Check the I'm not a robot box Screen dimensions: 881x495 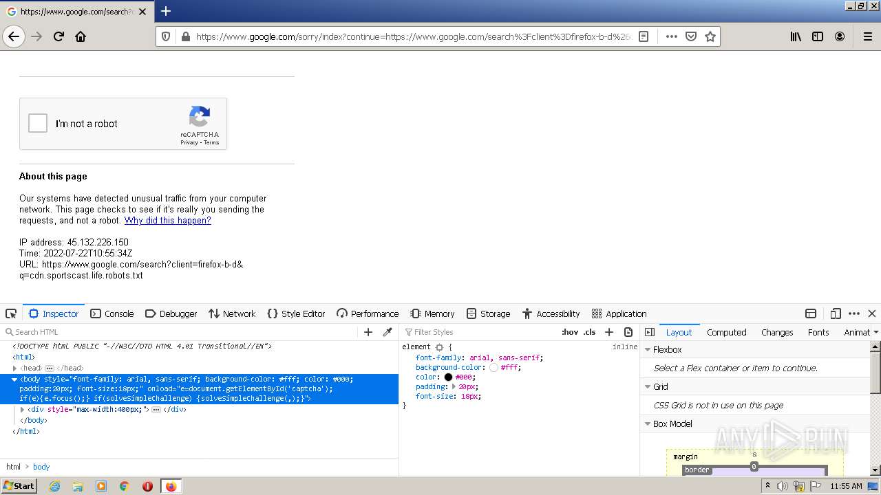click(x=38, y=123)
